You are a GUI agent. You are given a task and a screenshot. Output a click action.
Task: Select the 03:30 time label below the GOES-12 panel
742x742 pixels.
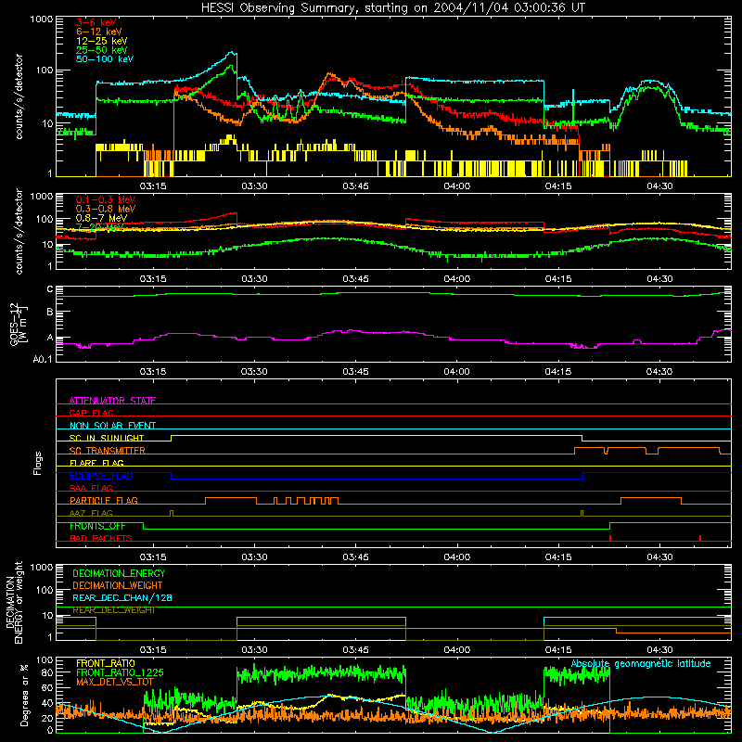[254, 372]
